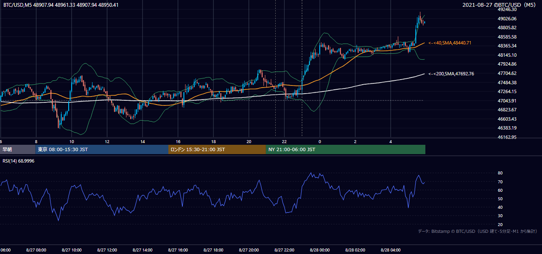
Task: Click hour tick 12 under the price chart
Action: tap(107, 141)
